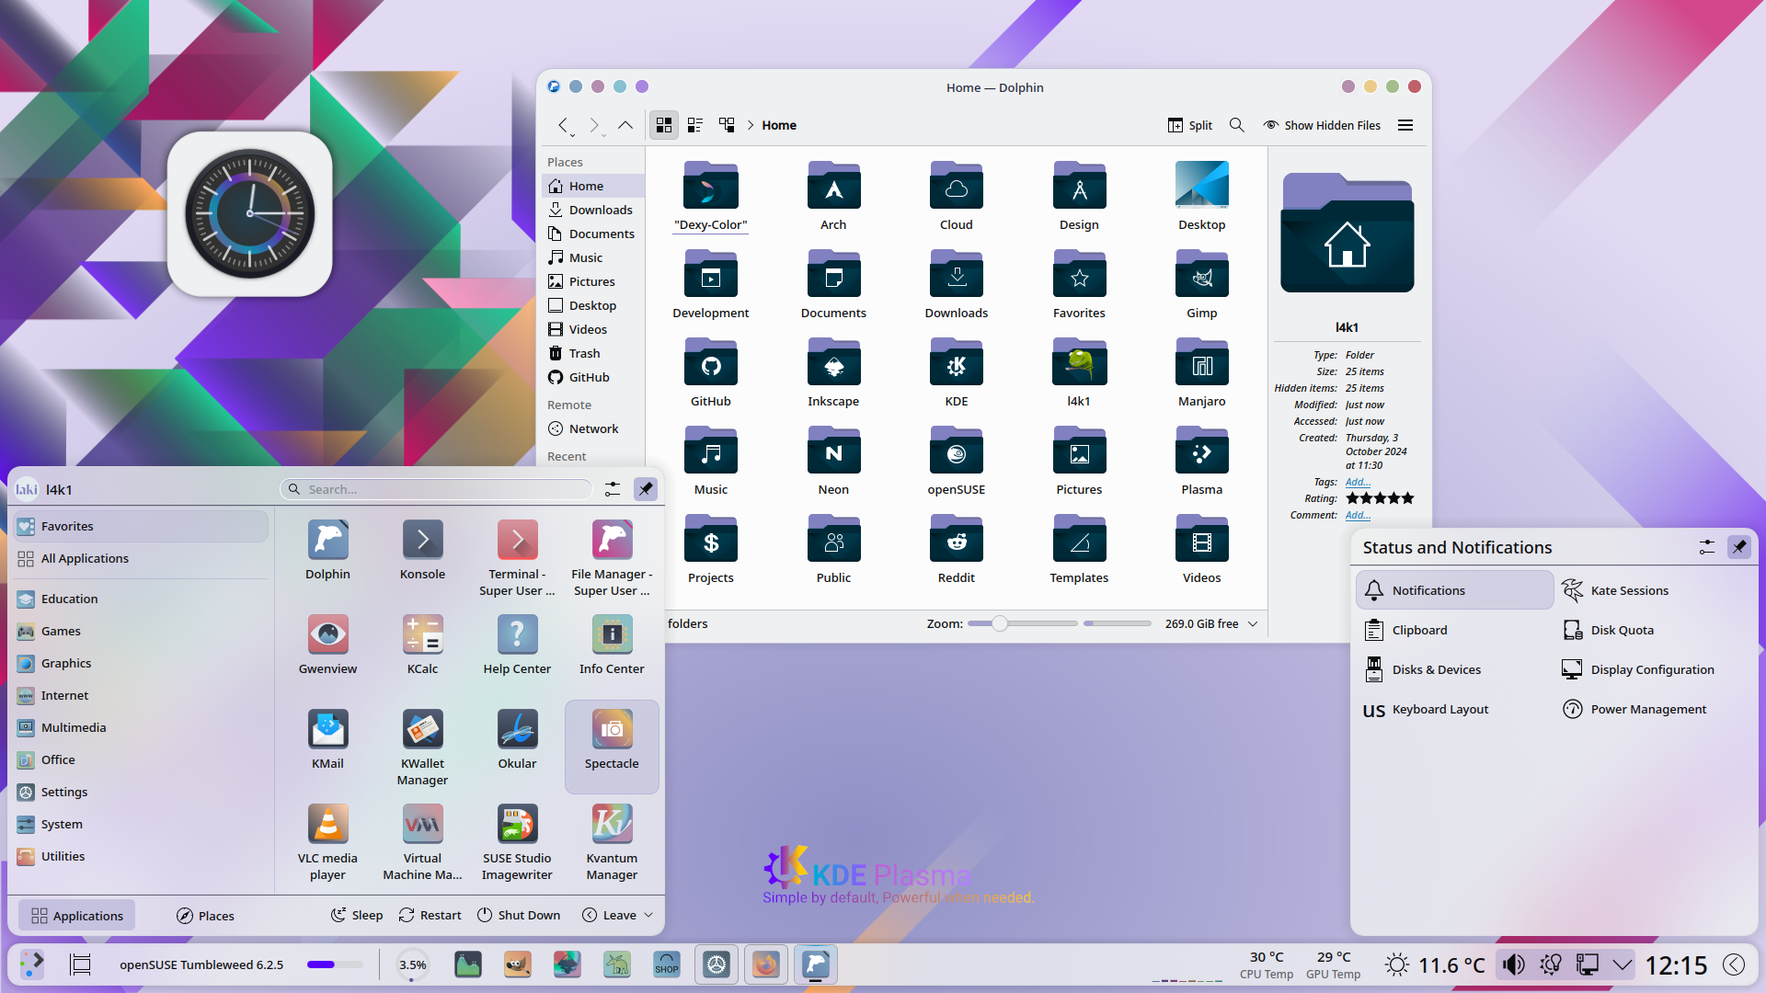Image resolution: width=1766 pixels, height=993 pixels.
Task: Click the Restart button
Action: (x=430, y=916)
